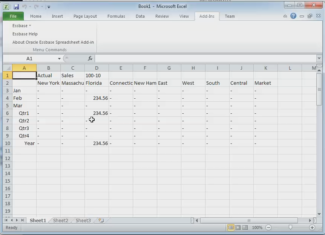Click the Market heading cell
The image size is (325, 235).
pyautogui.click(x=265, y=83)
